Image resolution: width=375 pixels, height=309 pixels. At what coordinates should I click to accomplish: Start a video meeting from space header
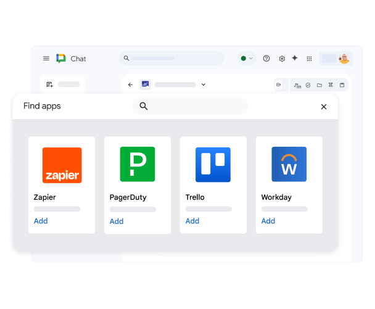pos(278,84)
